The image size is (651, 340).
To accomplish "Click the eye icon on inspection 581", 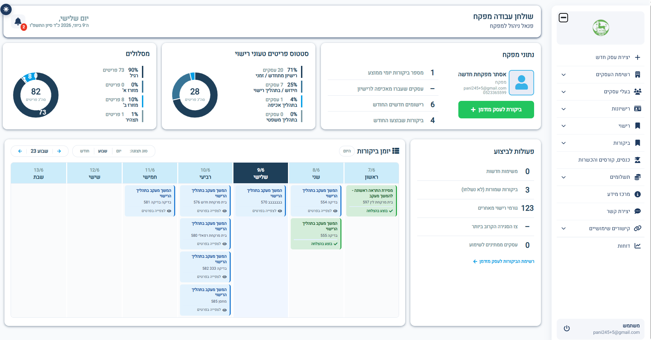I will tap(169, 211).
